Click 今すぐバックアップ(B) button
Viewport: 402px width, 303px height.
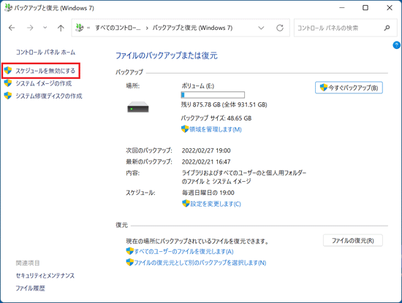tap(349, 88)
